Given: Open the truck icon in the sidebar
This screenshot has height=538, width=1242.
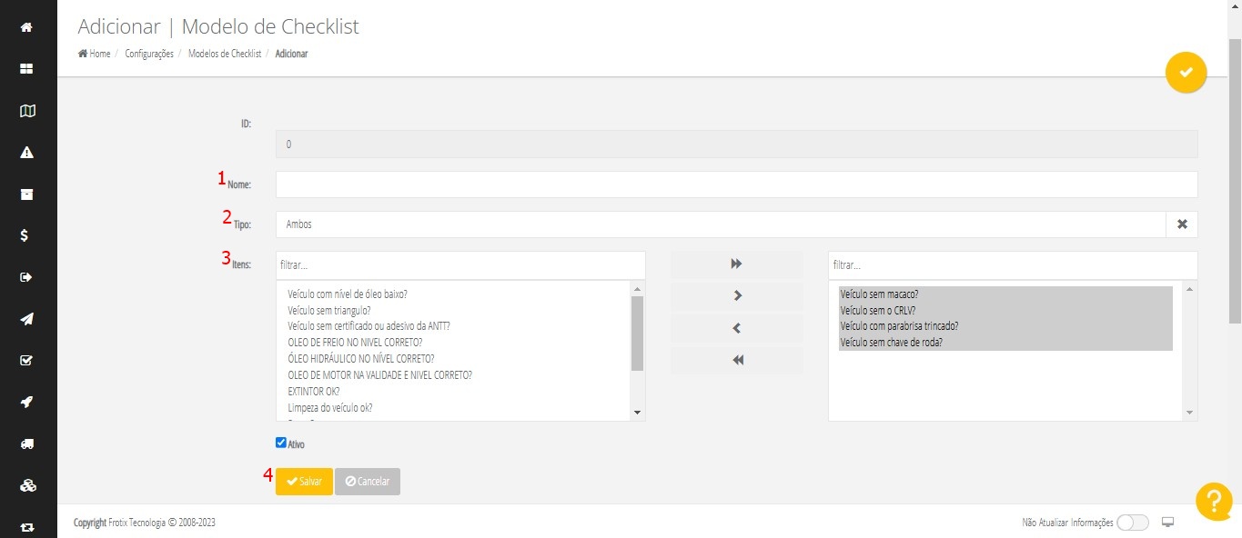Looking at the screenshot, I should tap(27, 443).
